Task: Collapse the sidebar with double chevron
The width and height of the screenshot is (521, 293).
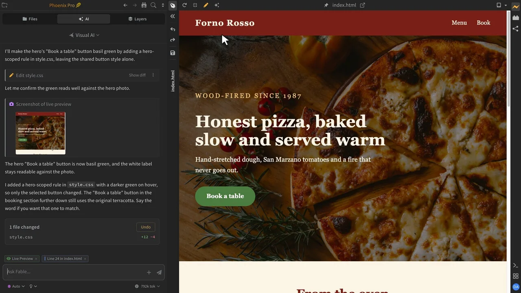Action: [173, 16]
